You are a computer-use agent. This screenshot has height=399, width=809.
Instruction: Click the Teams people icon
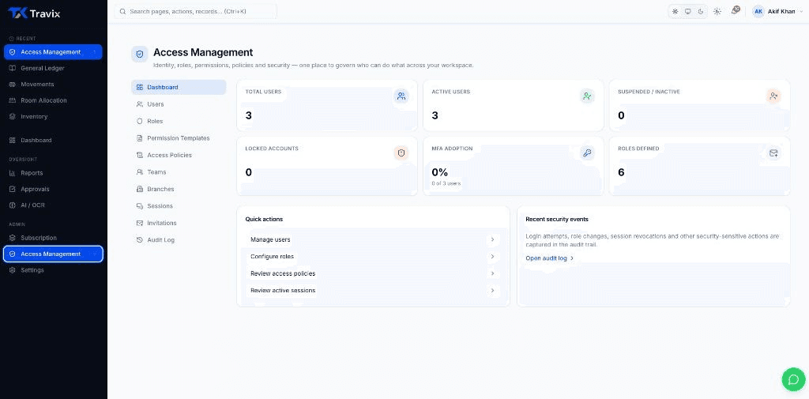pyautogui.click(x=139, y=172)
